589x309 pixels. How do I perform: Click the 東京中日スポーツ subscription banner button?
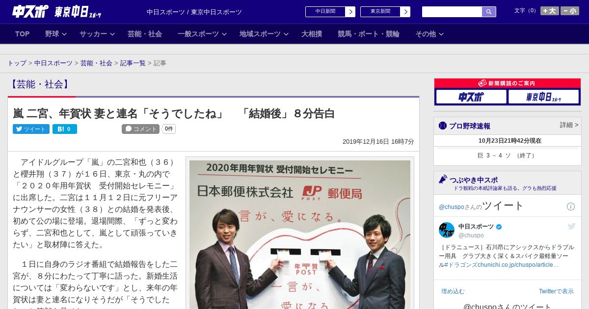tap(543, 97)
